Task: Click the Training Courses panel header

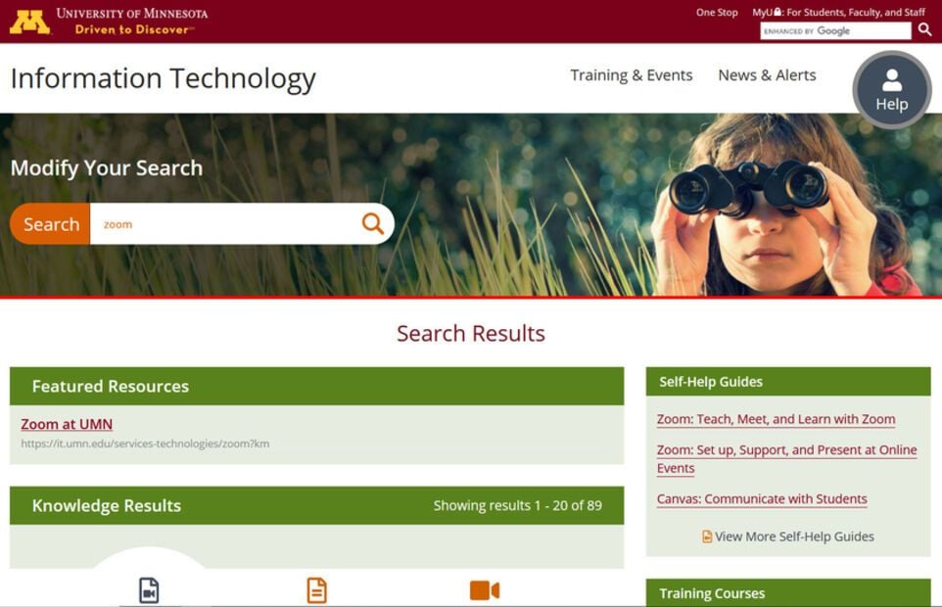Action: tap(788, 593)
